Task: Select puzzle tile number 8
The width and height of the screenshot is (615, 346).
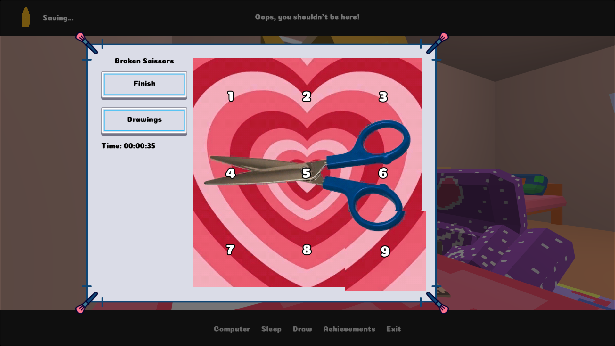Action: pos(307,249)
